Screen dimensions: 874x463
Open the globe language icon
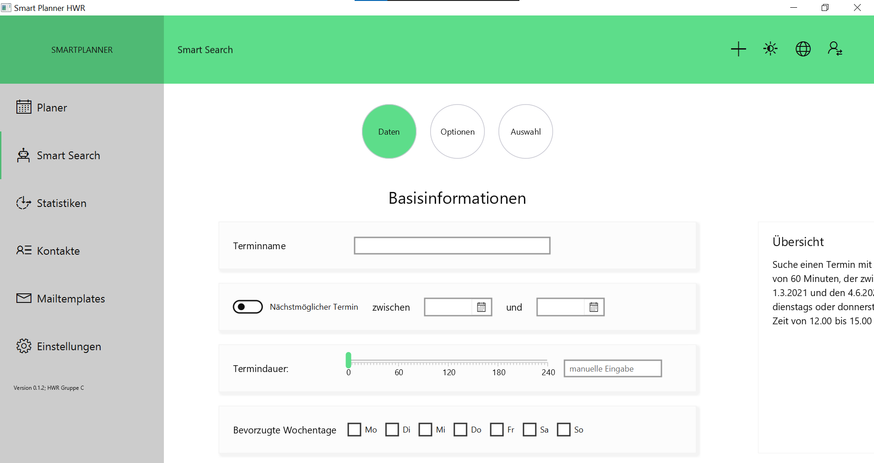pos(803,49)
